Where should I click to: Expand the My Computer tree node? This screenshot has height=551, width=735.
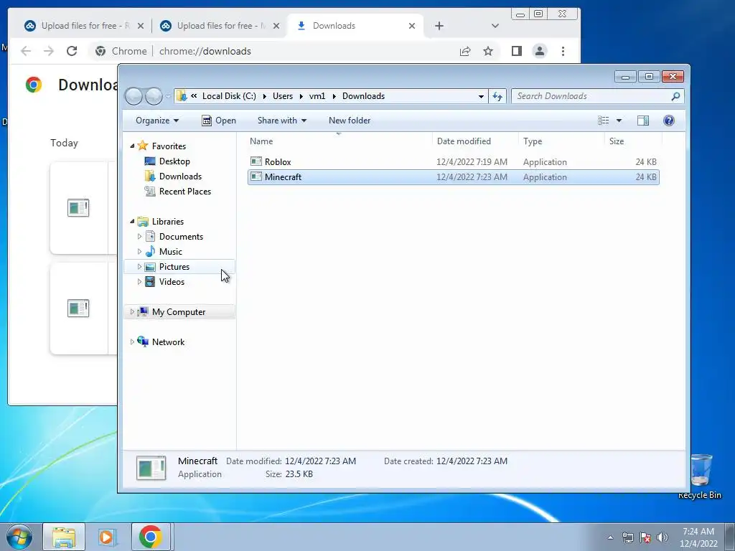click(x=132, y=311)
